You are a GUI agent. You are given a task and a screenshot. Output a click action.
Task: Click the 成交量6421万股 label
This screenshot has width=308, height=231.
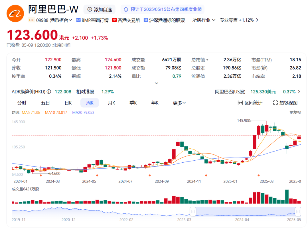point(25,189)
